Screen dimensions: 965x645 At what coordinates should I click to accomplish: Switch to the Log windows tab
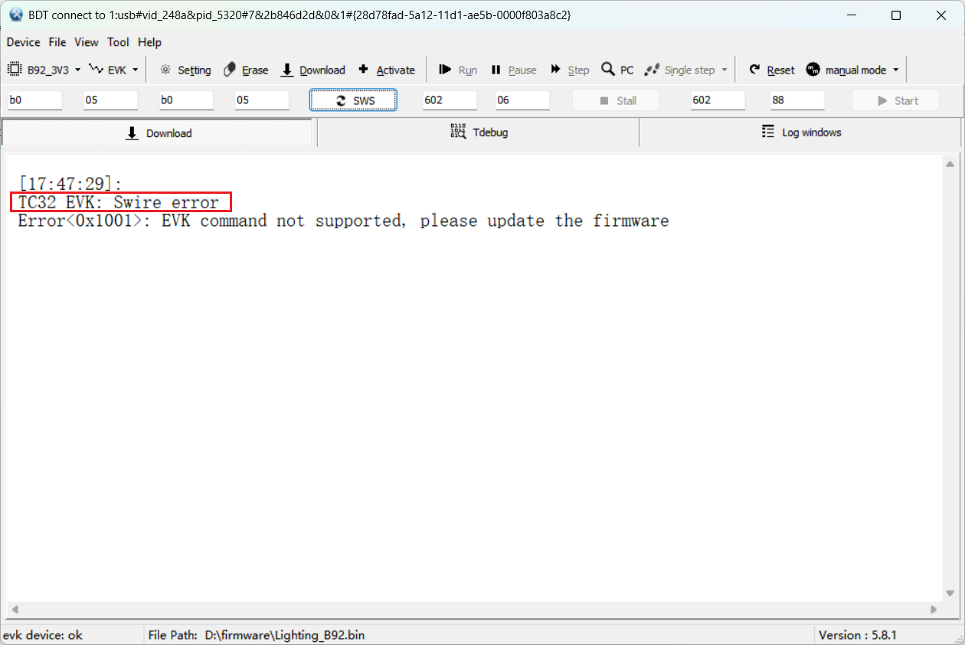801,133
